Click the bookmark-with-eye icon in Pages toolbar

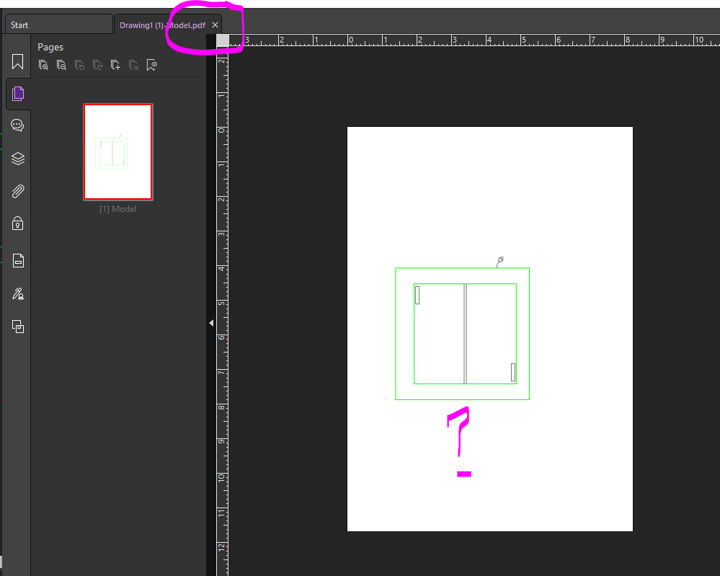[151, 64]
